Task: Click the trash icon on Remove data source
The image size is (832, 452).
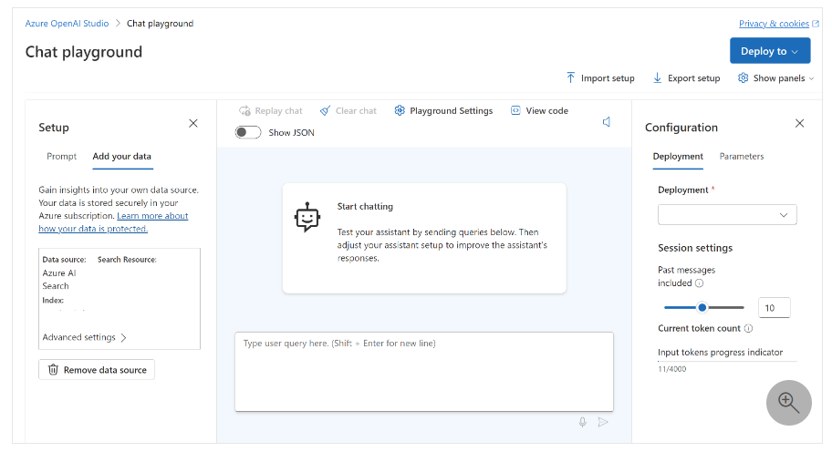Action: (x=53, y=369)
